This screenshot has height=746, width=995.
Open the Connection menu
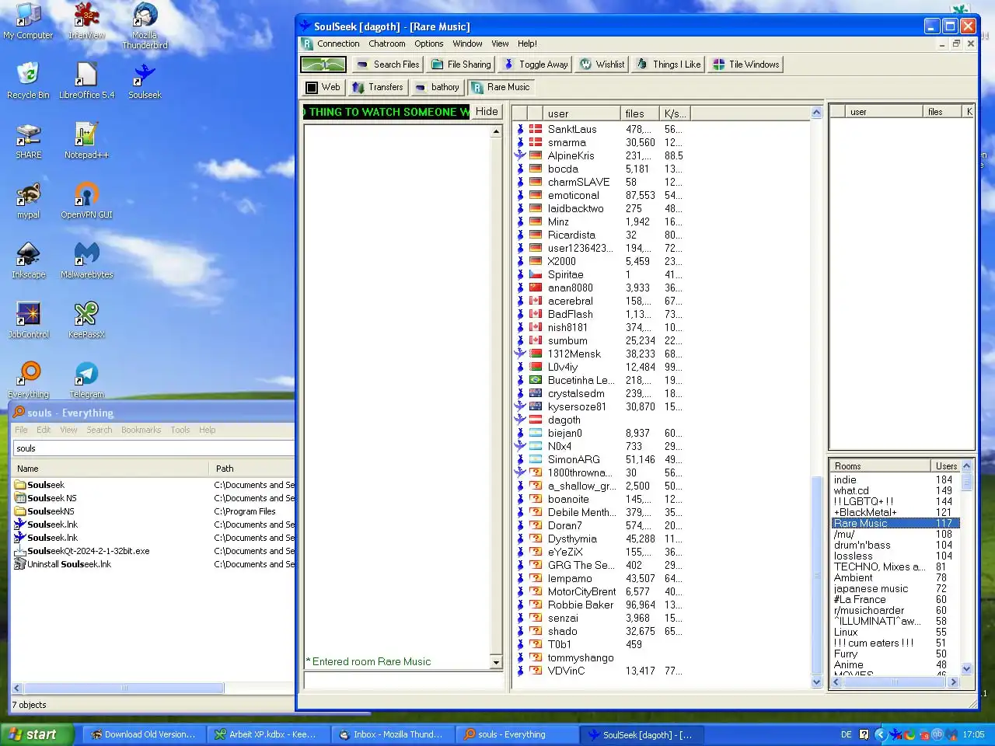338,44
